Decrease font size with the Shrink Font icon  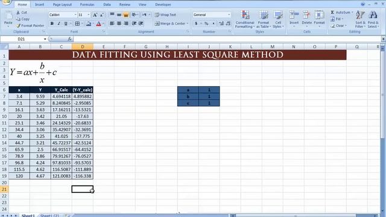(x=101, y=15)
